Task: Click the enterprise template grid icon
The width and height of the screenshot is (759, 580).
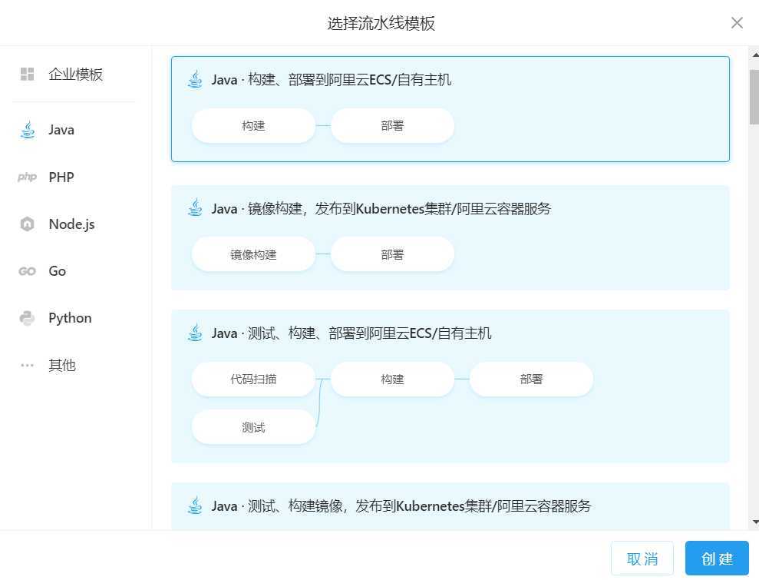Action: click(27, 75)
